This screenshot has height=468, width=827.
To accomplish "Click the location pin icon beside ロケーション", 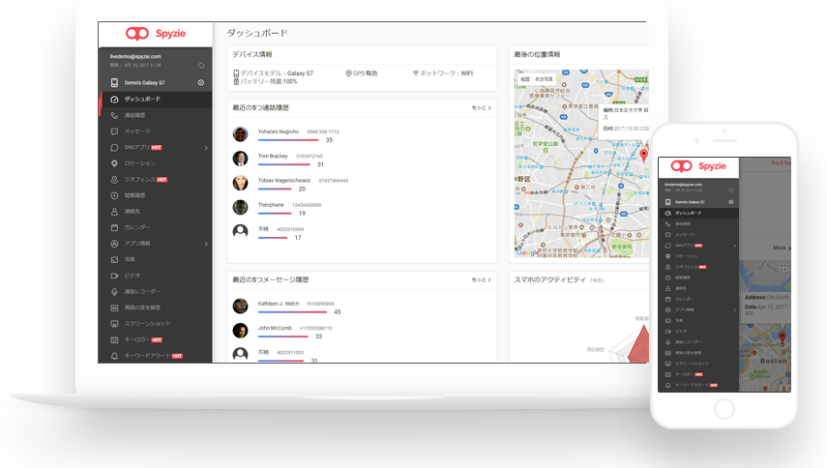I will pyautogui.click(x=114, y=163).
